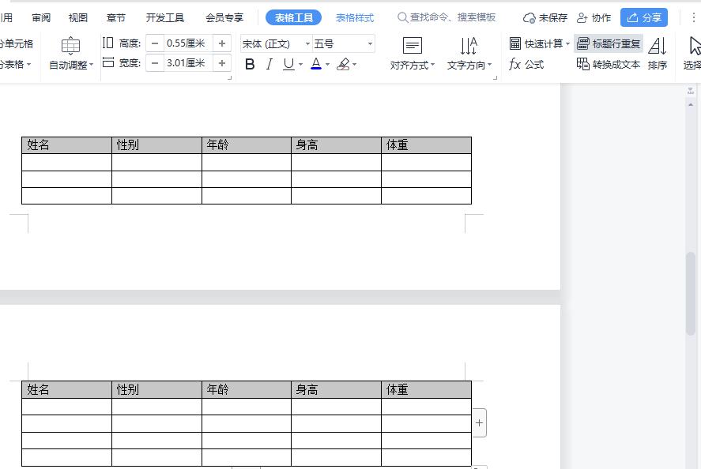Click 姓名 header in first table

point(38,144)
